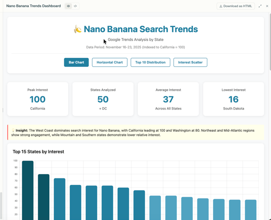Click the 100 y-axis label
The height and width of the screenshot is (220, 271).
[x=15, y=161]
